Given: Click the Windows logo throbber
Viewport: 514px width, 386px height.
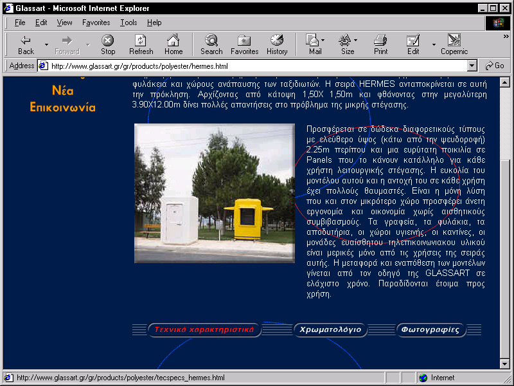Looking at the screenshot, I should click(x=497, y=23).
